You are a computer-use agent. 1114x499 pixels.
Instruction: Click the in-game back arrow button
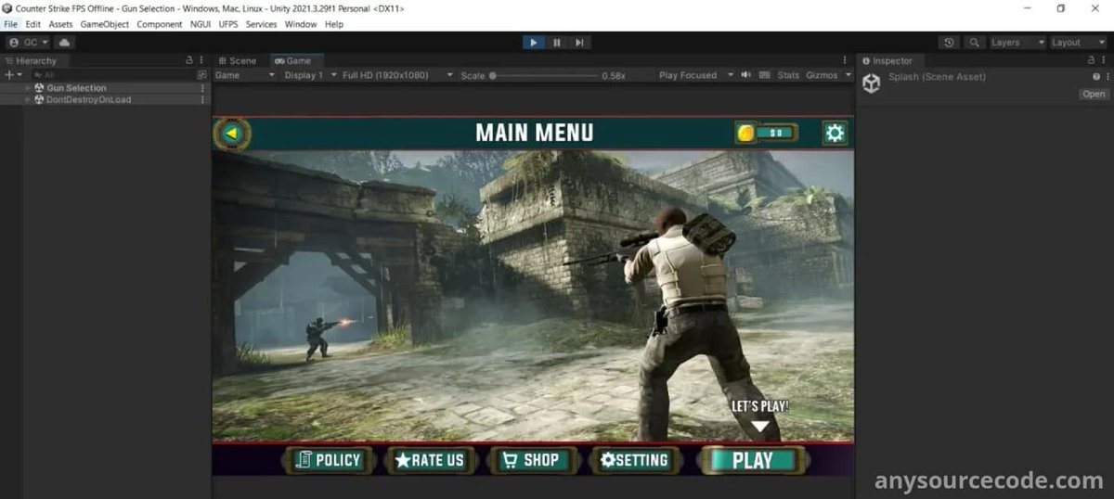click(232, 134)
